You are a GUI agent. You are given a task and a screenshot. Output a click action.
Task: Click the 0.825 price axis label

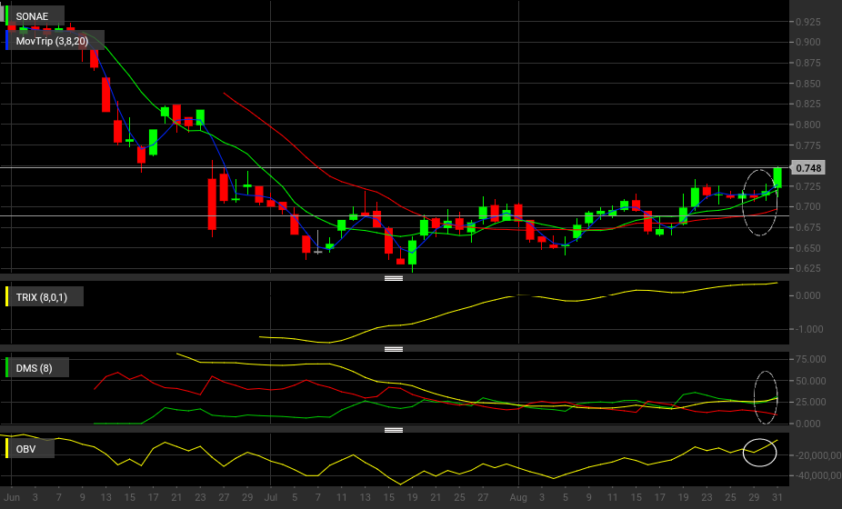[x=808, y=104]
